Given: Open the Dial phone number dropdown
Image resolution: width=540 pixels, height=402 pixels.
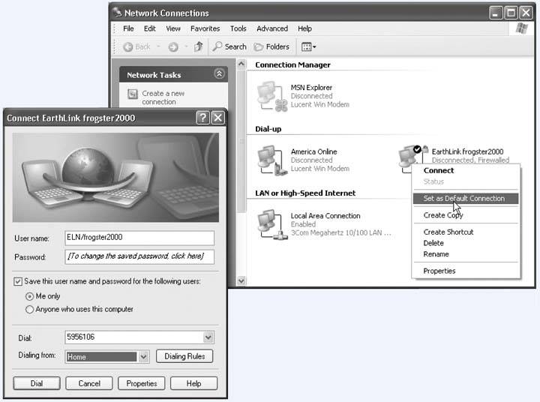Looking at the screenshot, I should [208, 338].
